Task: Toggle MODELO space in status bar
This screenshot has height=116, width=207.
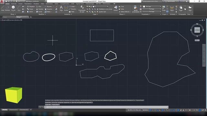Action: click(146, 110)
